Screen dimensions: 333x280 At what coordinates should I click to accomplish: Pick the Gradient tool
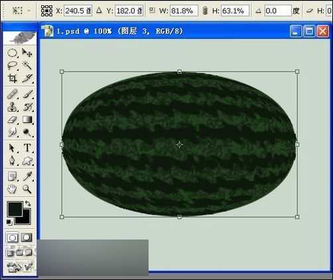[27, 120]
